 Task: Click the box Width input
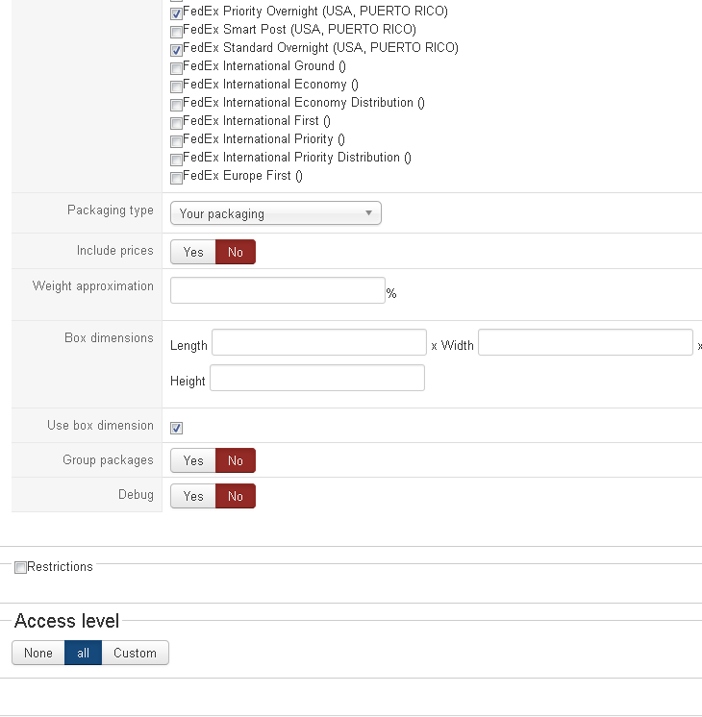pos(585,343)
